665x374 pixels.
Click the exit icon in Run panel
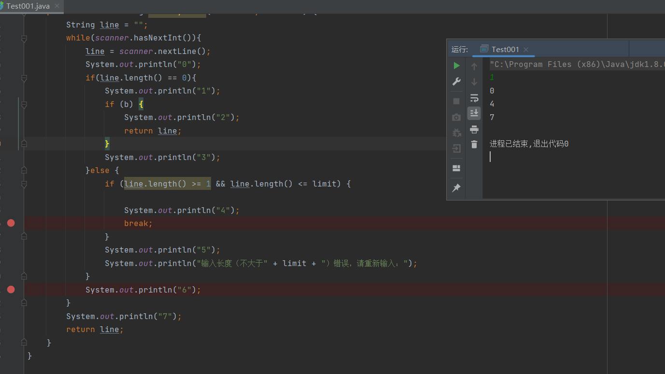456,148
